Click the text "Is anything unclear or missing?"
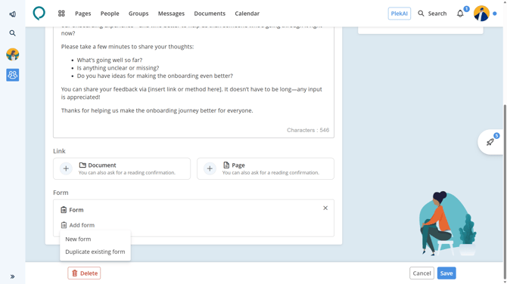This screenshot has width=507, height=284. [x=118, y=68]
